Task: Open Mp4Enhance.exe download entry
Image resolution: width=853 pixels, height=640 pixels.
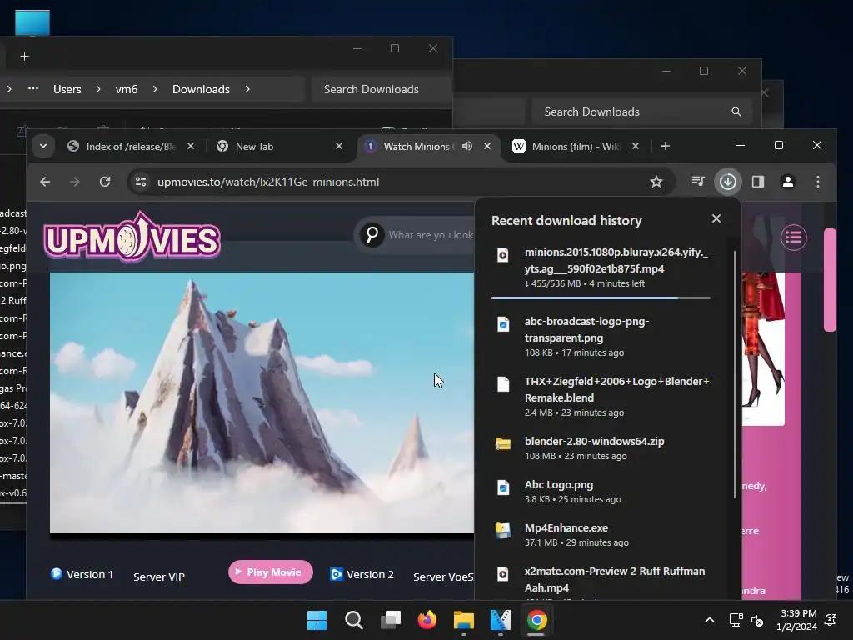Action: (x=601, y=534)
